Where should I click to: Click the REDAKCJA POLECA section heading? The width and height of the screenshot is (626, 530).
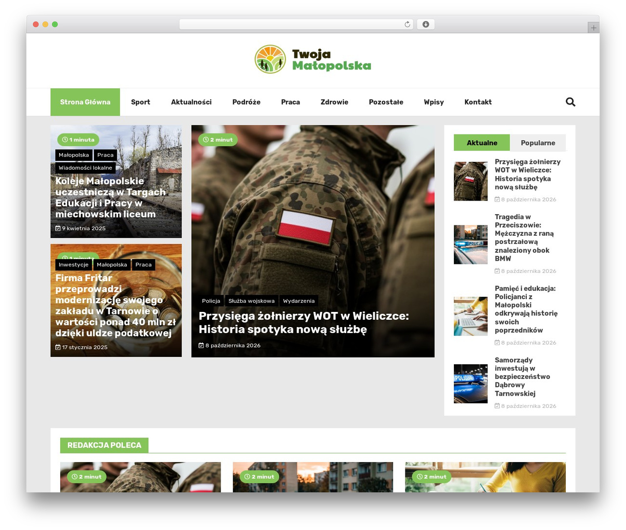click(x=104, y=445)
